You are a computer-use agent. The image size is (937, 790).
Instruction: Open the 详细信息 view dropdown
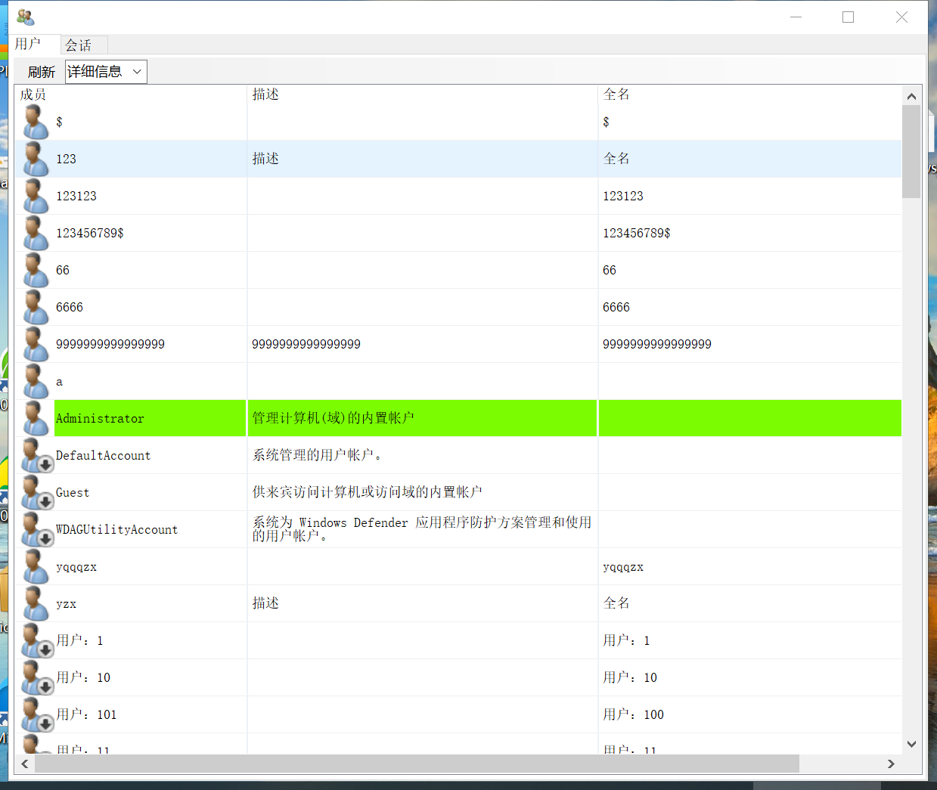[x=106, y=72]
